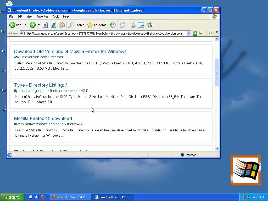This screenshot has width=268, height=201.
Task: Click the Print icon
Action: [133, 25]
